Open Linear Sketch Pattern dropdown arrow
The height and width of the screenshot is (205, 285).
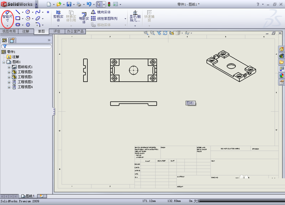pos(125,19)
